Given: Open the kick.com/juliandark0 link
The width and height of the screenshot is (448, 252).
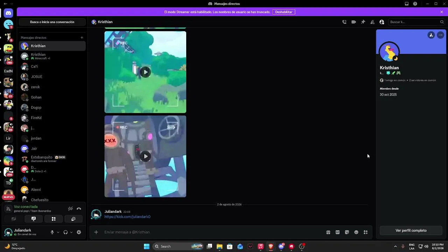Looking at the screenshot, I should 127,217.
